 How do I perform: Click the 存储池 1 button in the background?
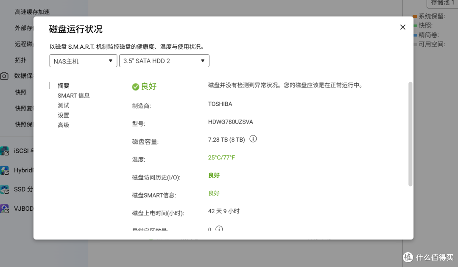click(442, 3)
